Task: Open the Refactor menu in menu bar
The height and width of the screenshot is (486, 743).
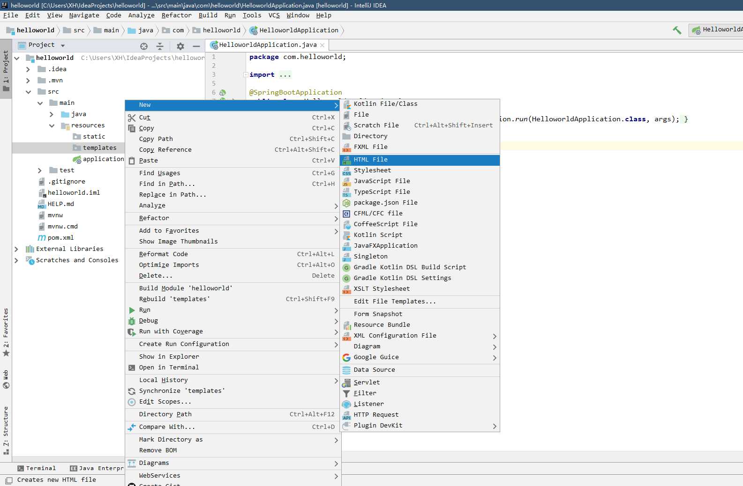Action: coord(176,15)
